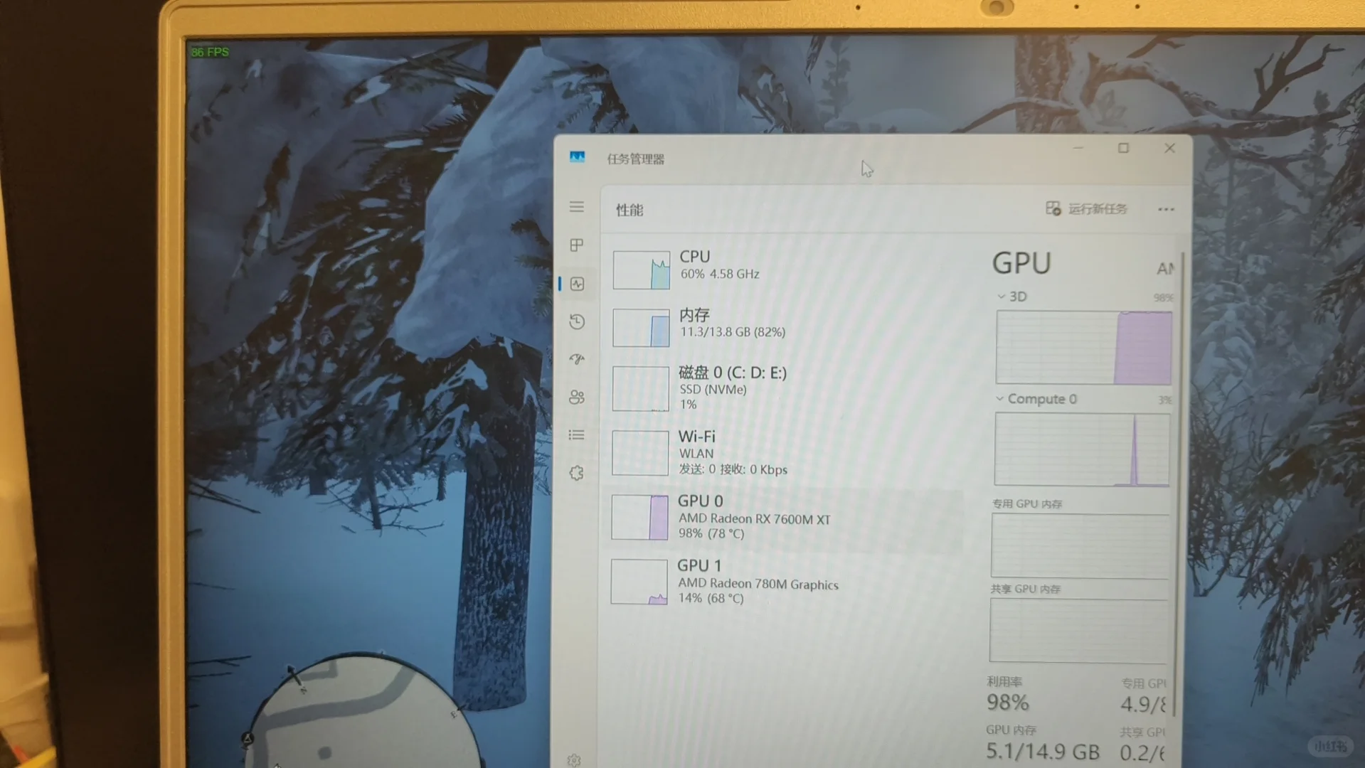Viewport: 1365px width, 768px height.
Task: Open the App history icon in sidebar
Action: (x=577, y=321)
